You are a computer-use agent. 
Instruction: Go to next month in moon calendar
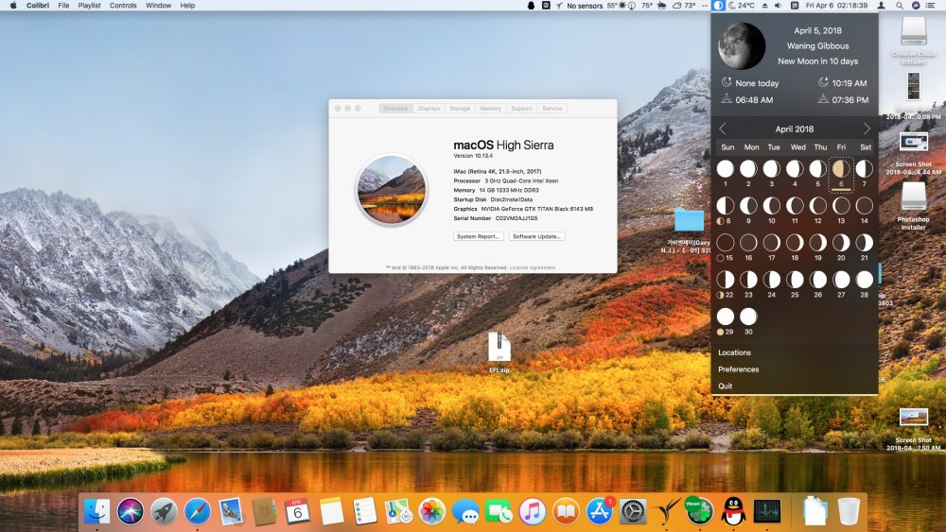click(x=867, y=129)
